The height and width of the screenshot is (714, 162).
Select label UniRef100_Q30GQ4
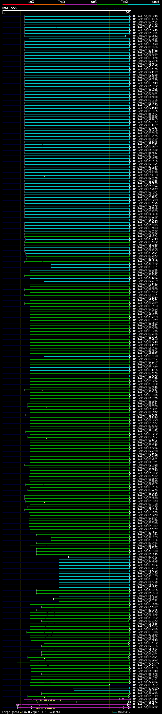point(145,587)
